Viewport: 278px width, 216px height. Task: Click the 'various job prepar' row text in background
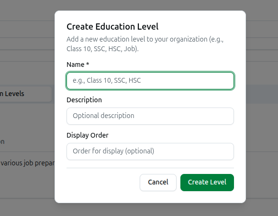(x=27, y=163)
